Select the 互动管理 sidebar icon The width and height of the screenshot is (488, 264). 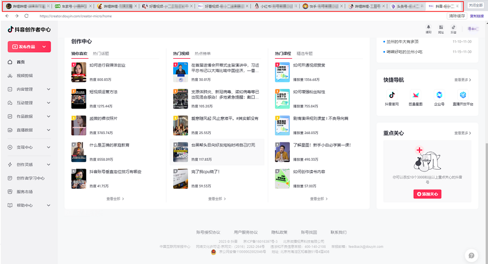[10, 103]
